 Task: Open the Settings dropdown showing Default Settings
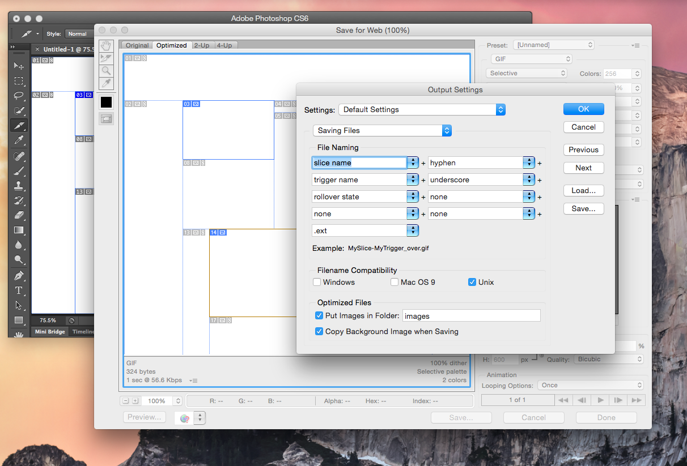[422, 109]
